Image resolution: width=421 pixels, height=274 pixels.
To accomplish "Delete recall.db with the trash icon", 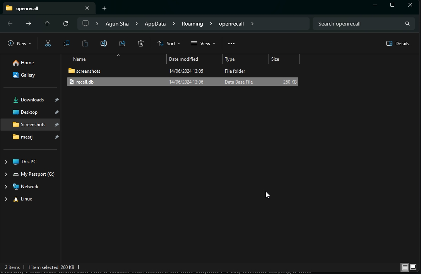I will [x=140, y=43].
